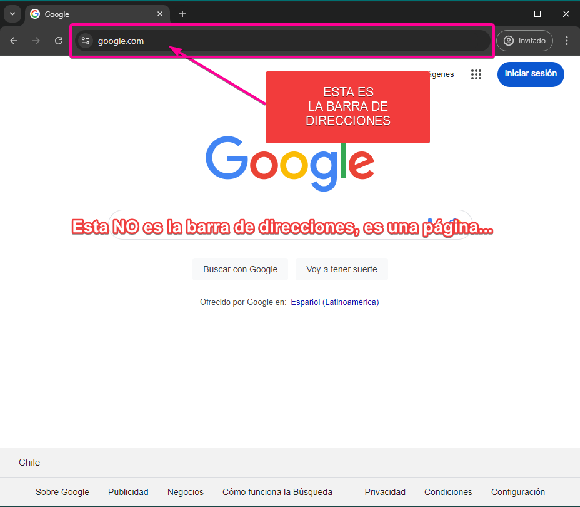Click the Google logo
Viewport: 580px width, 507px height.
point(290,163)
